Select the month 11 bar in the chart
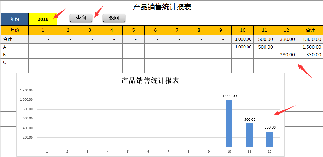This screenshot has width=323, height=157. coord(249,135)
